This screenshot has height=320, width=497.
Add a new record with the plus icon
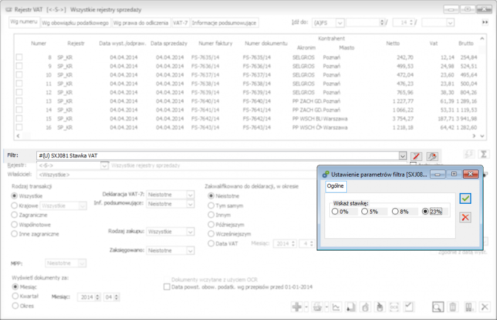point(297,306)
